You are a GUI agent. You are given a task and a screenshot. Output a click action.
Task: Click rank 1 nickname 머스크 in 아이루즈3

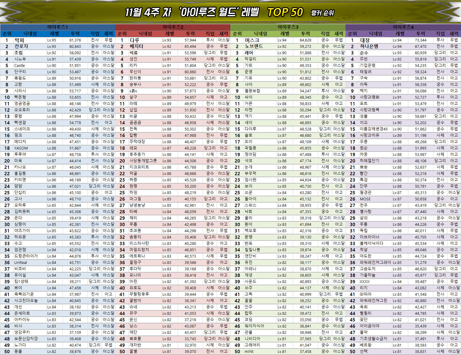[x=252, y=40]
